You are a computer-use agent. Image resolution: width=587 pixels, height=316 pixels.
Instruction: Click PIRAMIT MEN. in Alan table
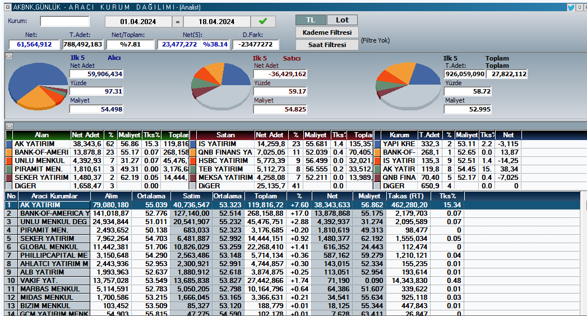(x=39, y=169)
